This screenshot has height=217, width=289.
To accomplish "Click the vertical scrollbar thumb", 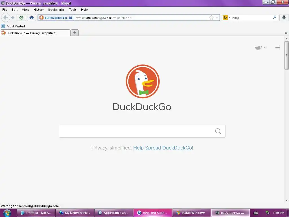I will click(x=286, y=55).
